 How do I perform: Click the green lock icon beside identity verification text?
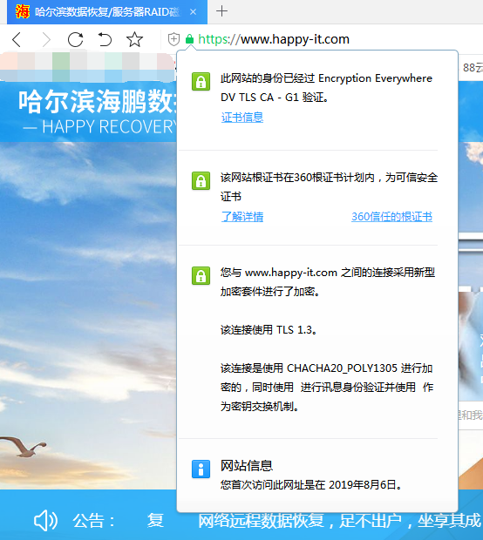[201, 82]
